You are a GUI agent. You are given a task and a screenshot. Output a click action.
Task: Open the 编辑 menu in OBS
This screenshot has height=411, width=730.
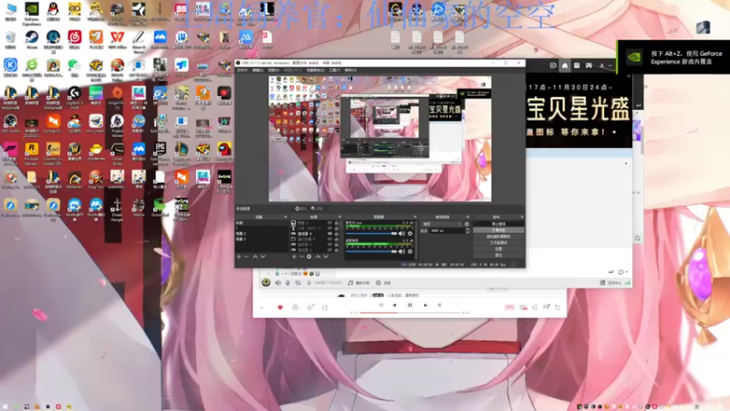point(257,70)
